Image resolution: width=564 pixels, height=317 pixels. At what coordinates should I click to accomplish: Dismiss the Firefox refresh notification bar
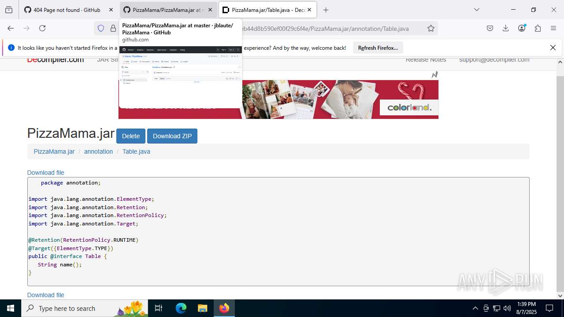pos(553,48)
